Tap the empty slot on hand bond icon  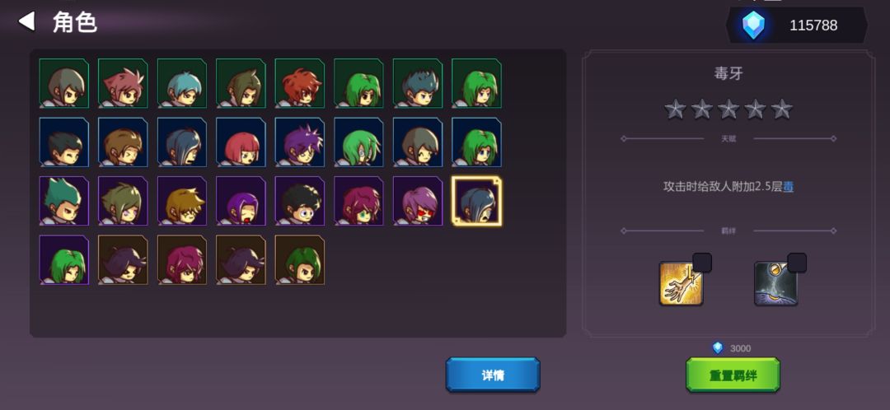click(702, 263)
